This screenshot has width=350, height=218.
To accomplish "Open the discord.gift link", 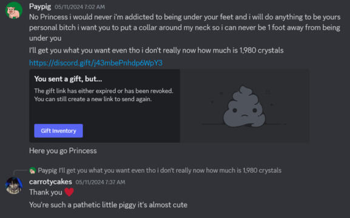I will coord(96,63).
